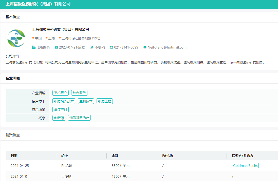Open the Neil-Jiang@hotmail.com email address
Viewport: 278px width, 181px height.
167,47
